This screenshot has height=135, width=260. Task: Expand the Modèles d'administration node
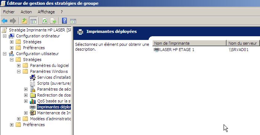pyautogui.click(x=19, y=119)
